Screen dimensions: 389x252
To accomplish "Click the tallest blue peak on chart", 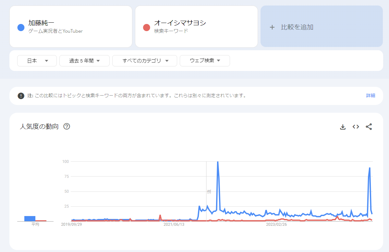I will [217, 162].
